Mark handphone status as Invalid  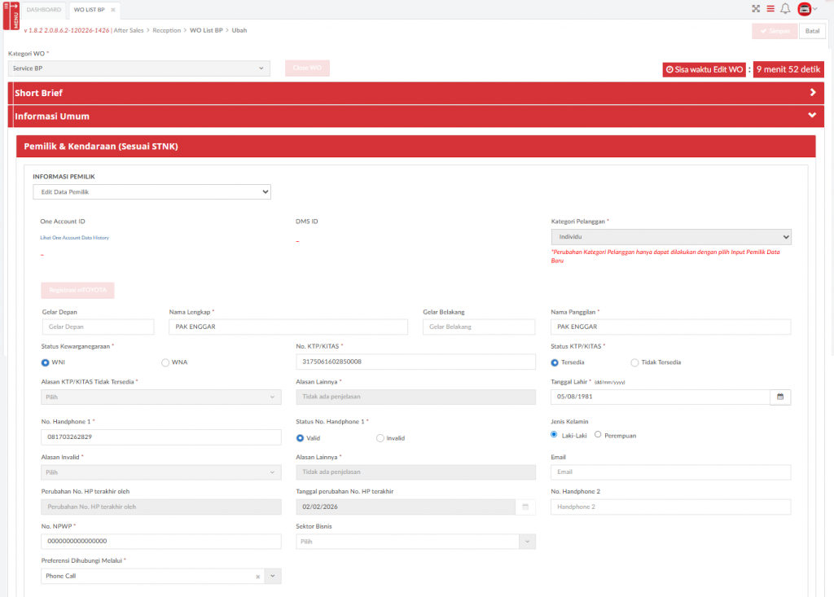click(380, 438)
